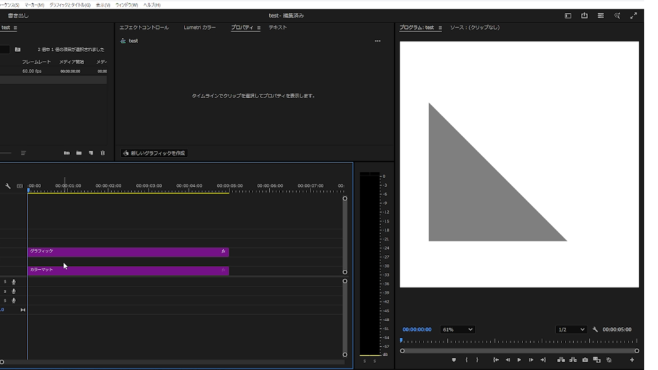
Task: Select the グラフィック clip in the timeline
Action: [x=129, y=252]
